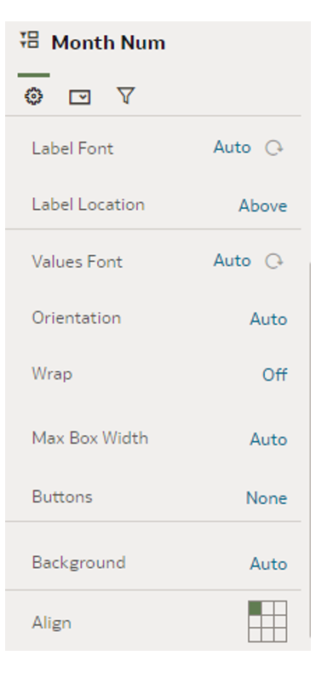Click the properties panel vertical scrollbar
The image size is (316, 673).
coord(309,450)
